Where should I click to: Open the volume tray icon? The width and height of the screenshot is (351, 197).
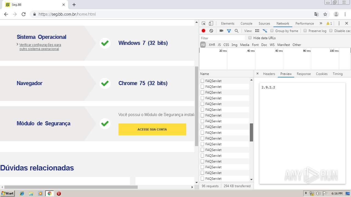tap(318, 193)
